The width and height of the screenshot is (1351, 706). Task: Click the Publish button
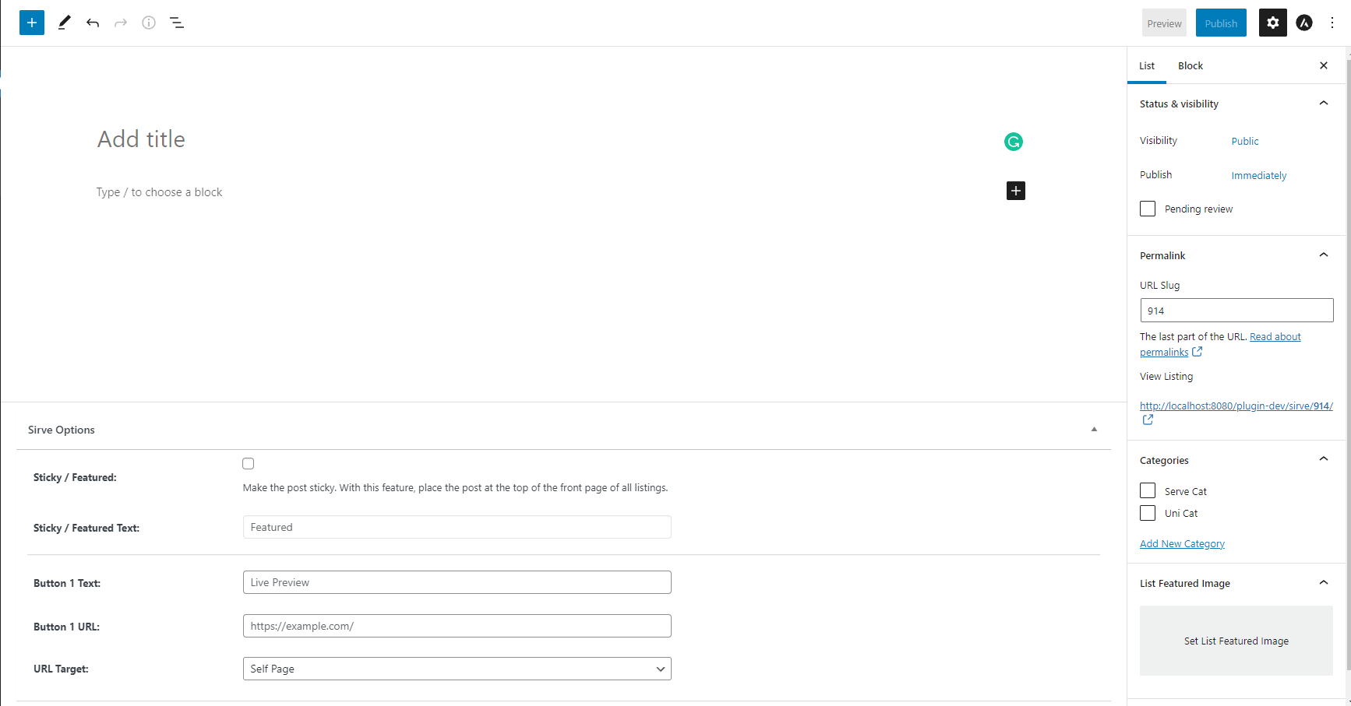tap(1221, 23)
